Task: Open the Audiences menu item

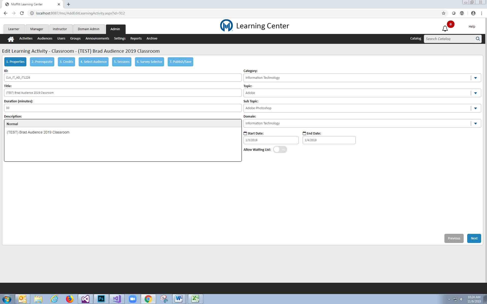Action: point(45,39)
